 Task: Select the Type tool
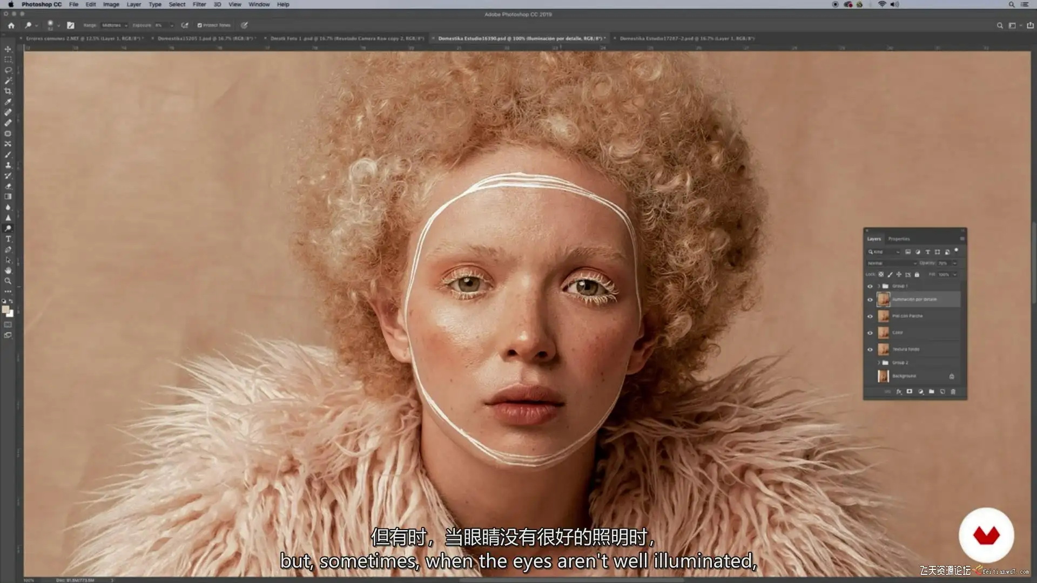(8, 239)
